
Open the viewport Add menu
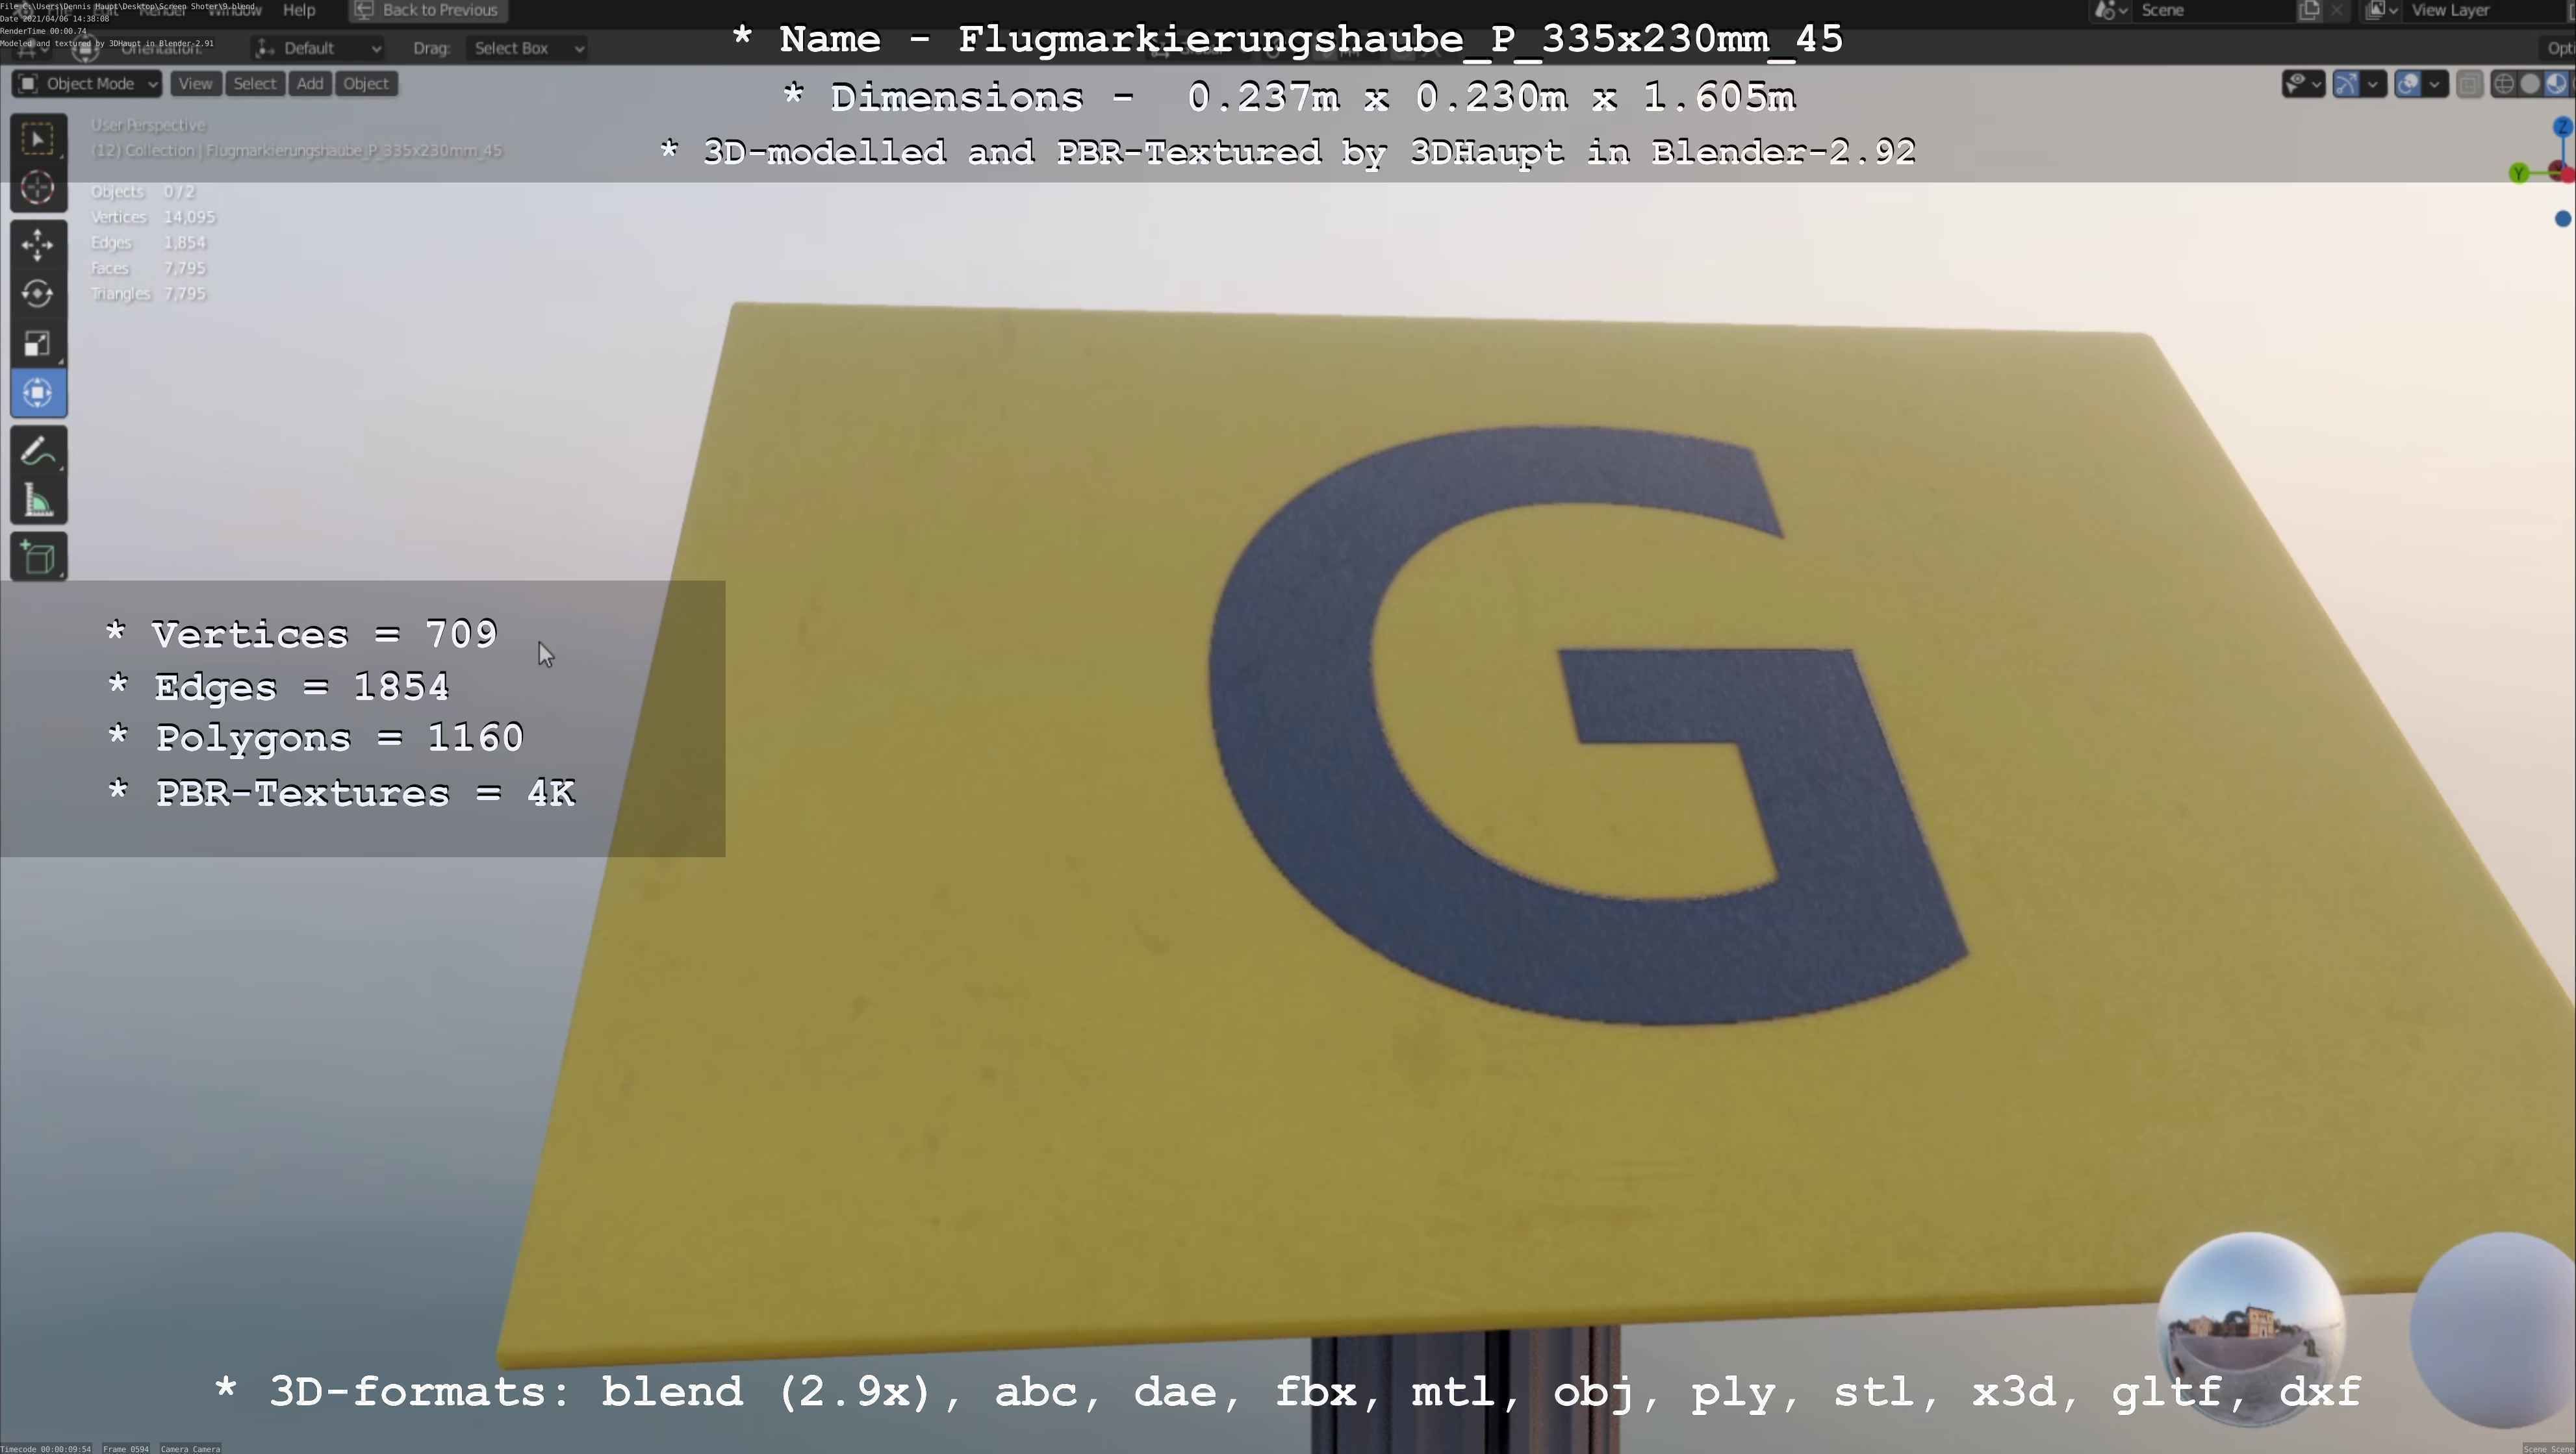coord(310,84)
